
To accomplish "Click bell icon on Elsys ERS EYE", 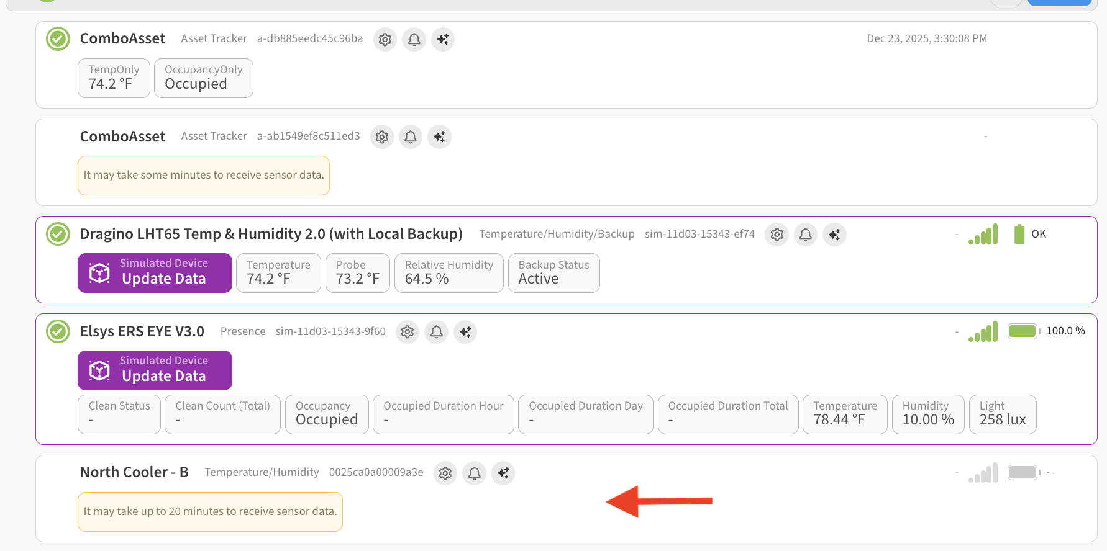I will tap(437, 332).
